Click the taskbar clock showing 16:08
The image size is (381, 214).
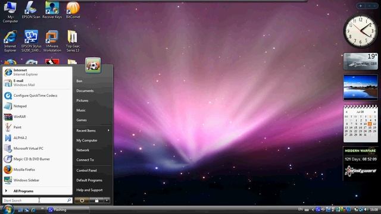tap(374, 209)
